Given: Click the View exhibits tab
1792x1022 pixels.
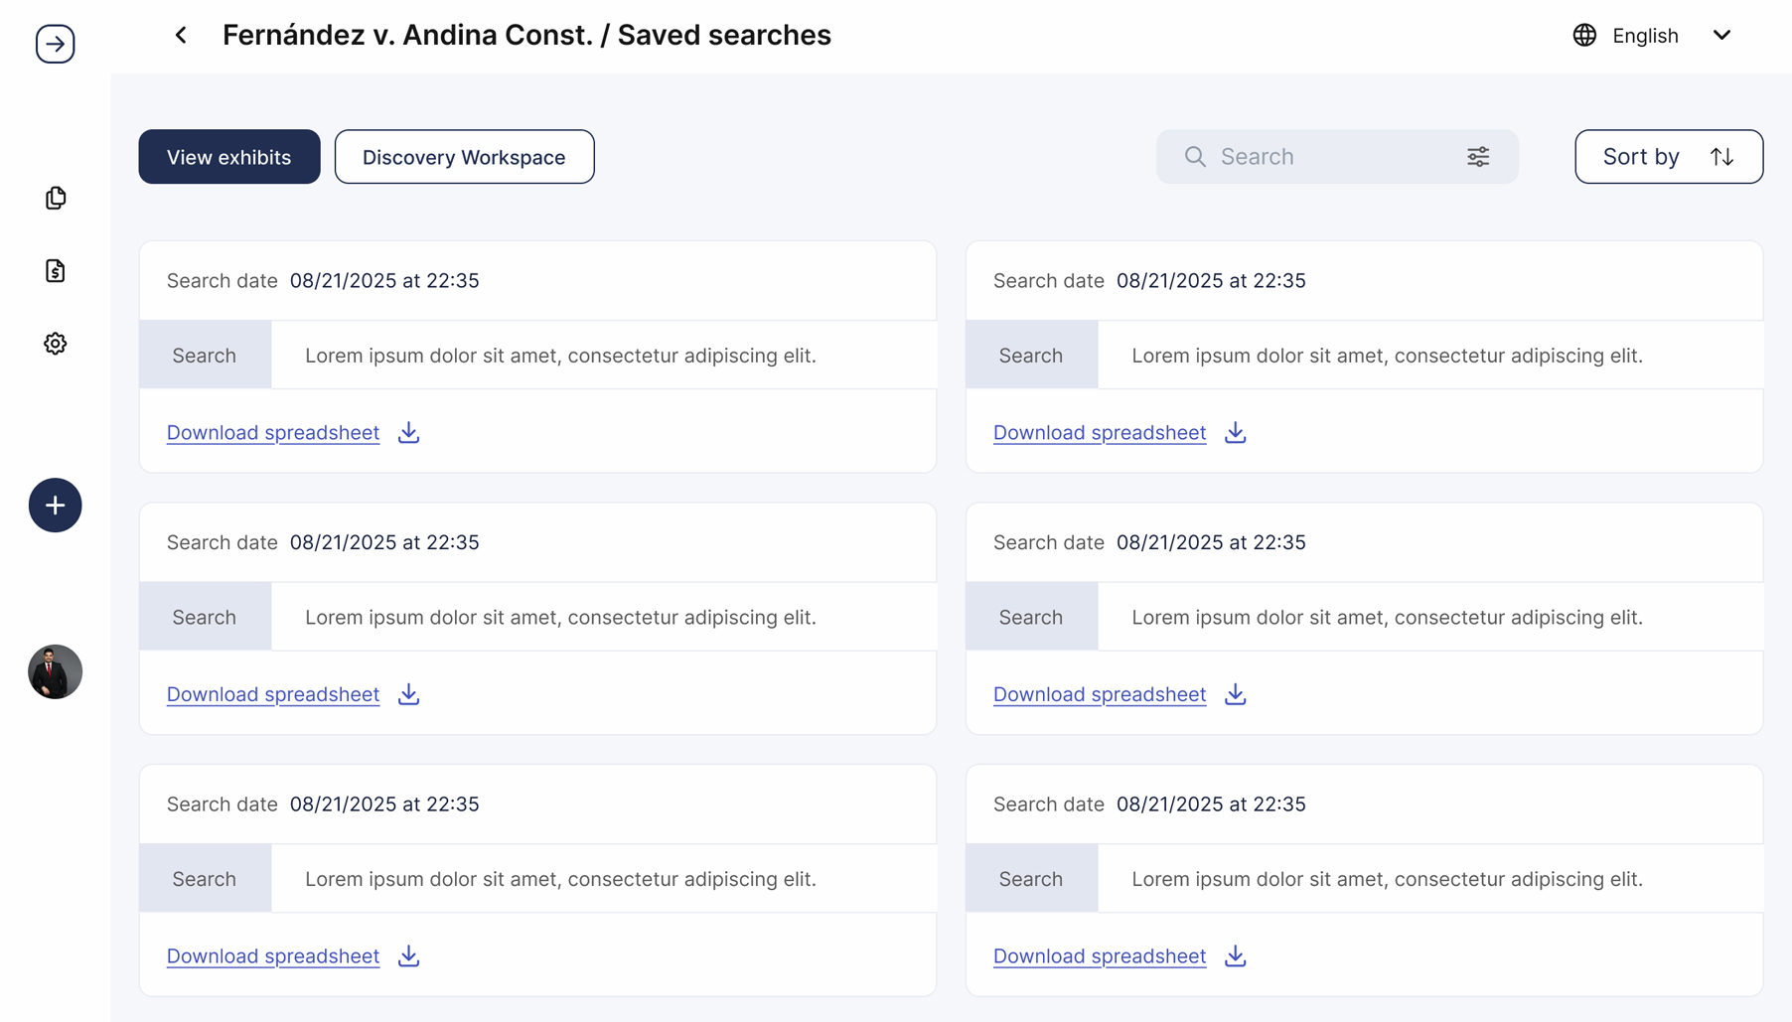Looking at the screenshot, I should [229, 157].
